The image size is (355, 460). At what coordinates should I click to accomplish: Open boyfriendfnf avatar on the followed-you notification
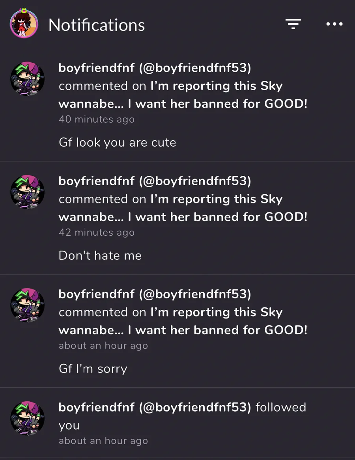pos(27,418)
